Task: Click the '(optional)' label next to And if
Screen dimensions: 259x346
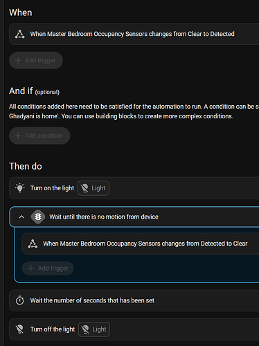Action: (47, 92)
